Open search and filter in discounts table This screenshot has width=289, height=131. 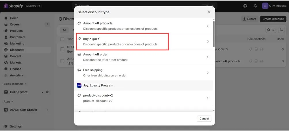point(271,30)
